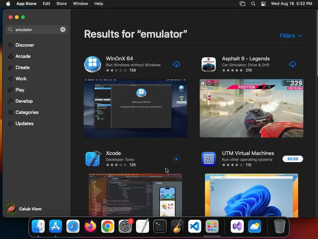Download Asphalt 9 via cloud icon

tap(293, 64)
